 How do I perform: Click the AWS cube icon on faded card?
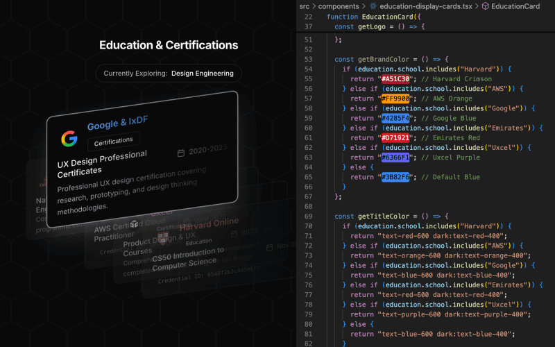134,223
